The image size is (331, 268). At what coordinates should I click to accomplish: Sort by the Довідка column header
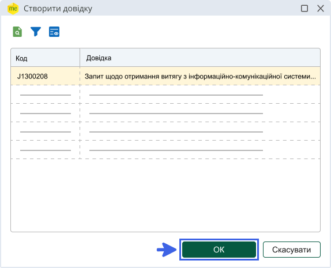click(x=200, y=58)
